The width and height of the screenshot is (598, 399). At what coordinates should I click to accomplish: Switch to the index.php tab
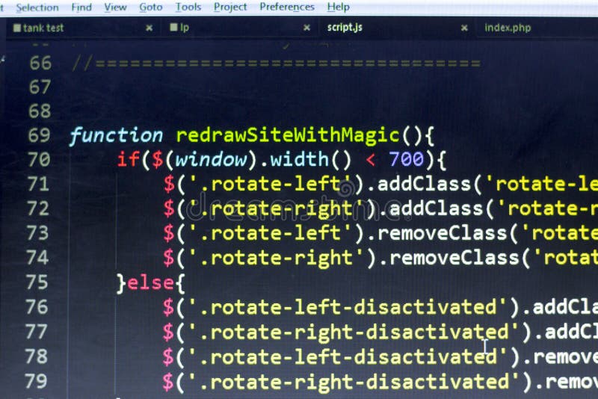point(508,28)
